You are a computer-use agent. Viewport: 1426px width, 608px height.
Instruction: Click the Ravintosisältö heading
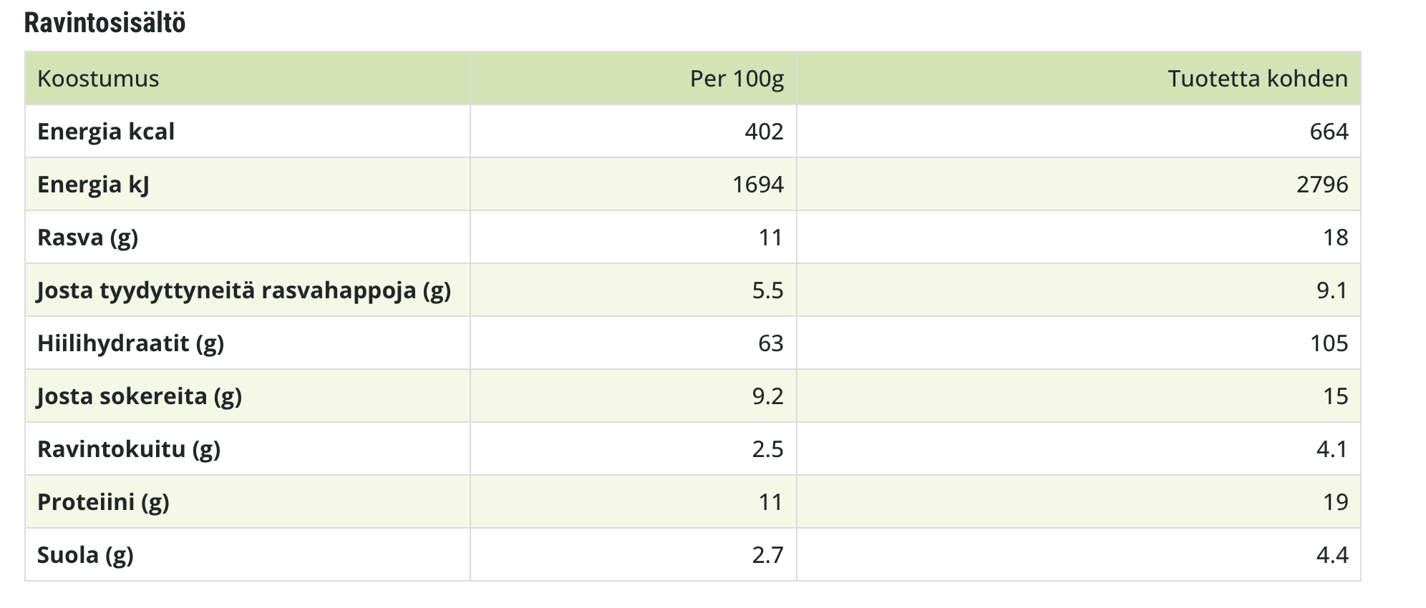click(x=105, y=23)
